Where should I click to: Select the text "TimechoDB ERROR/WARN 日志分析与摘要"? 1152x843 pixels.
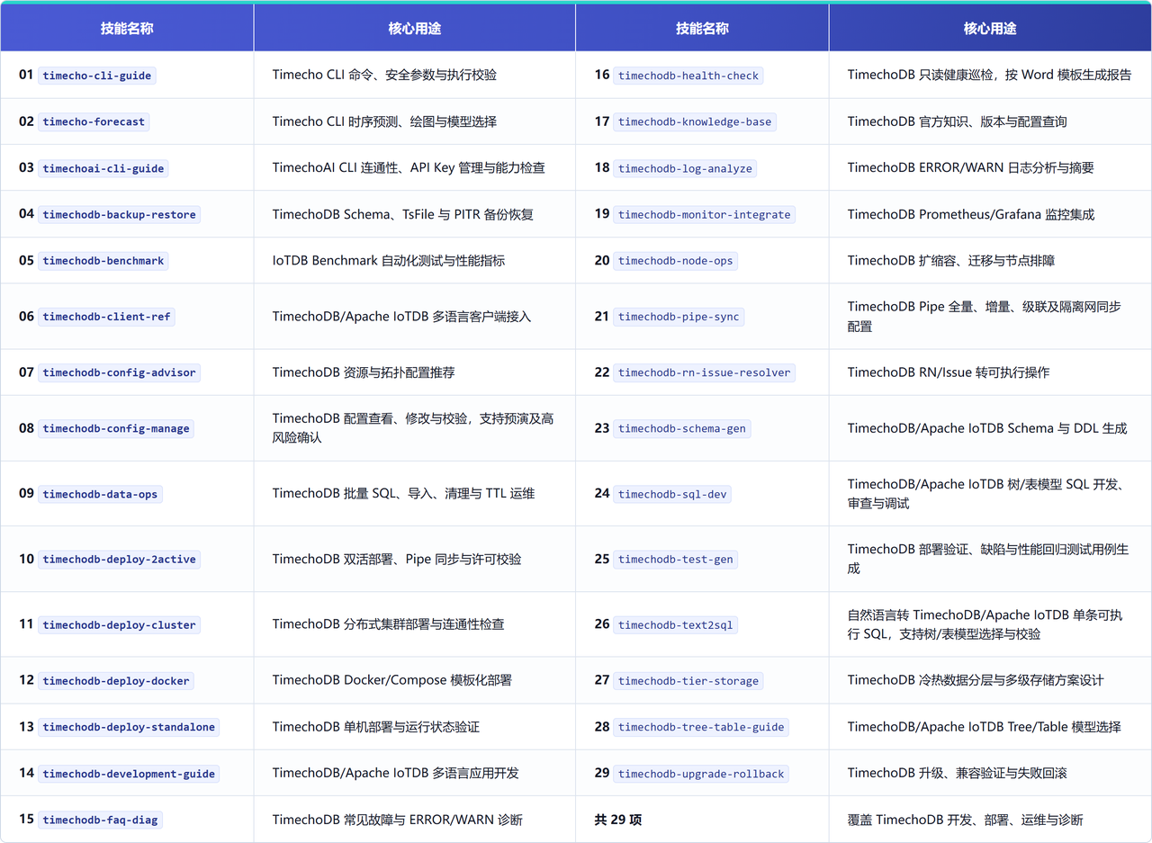[971, 167]
